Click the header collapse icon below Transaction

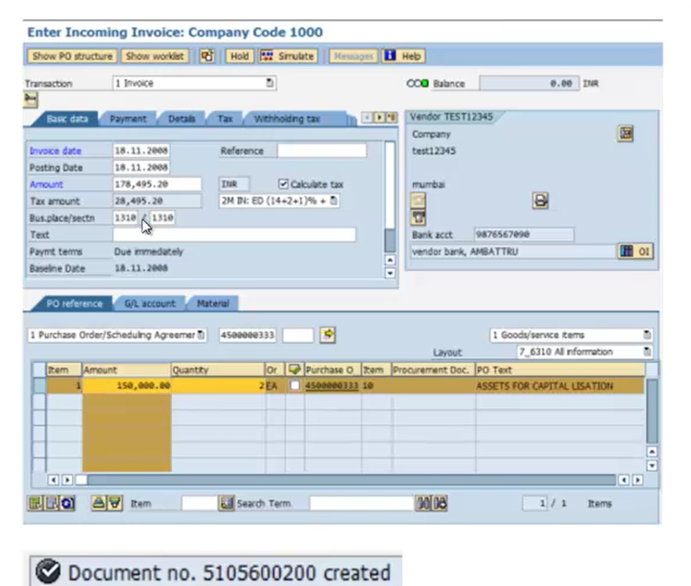pos(31,99)
